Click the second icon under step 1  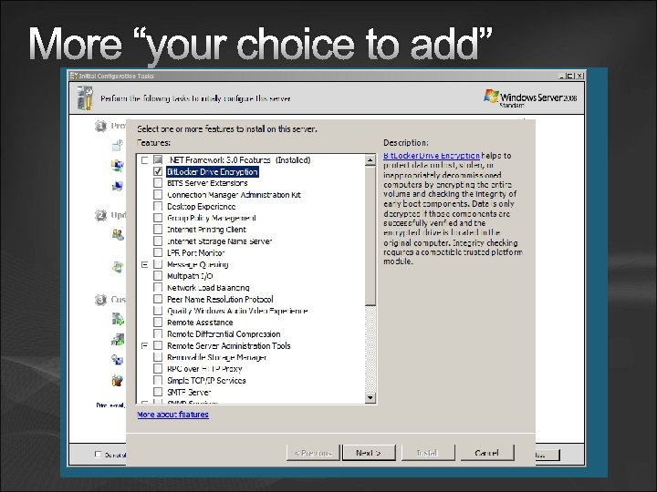118,165
